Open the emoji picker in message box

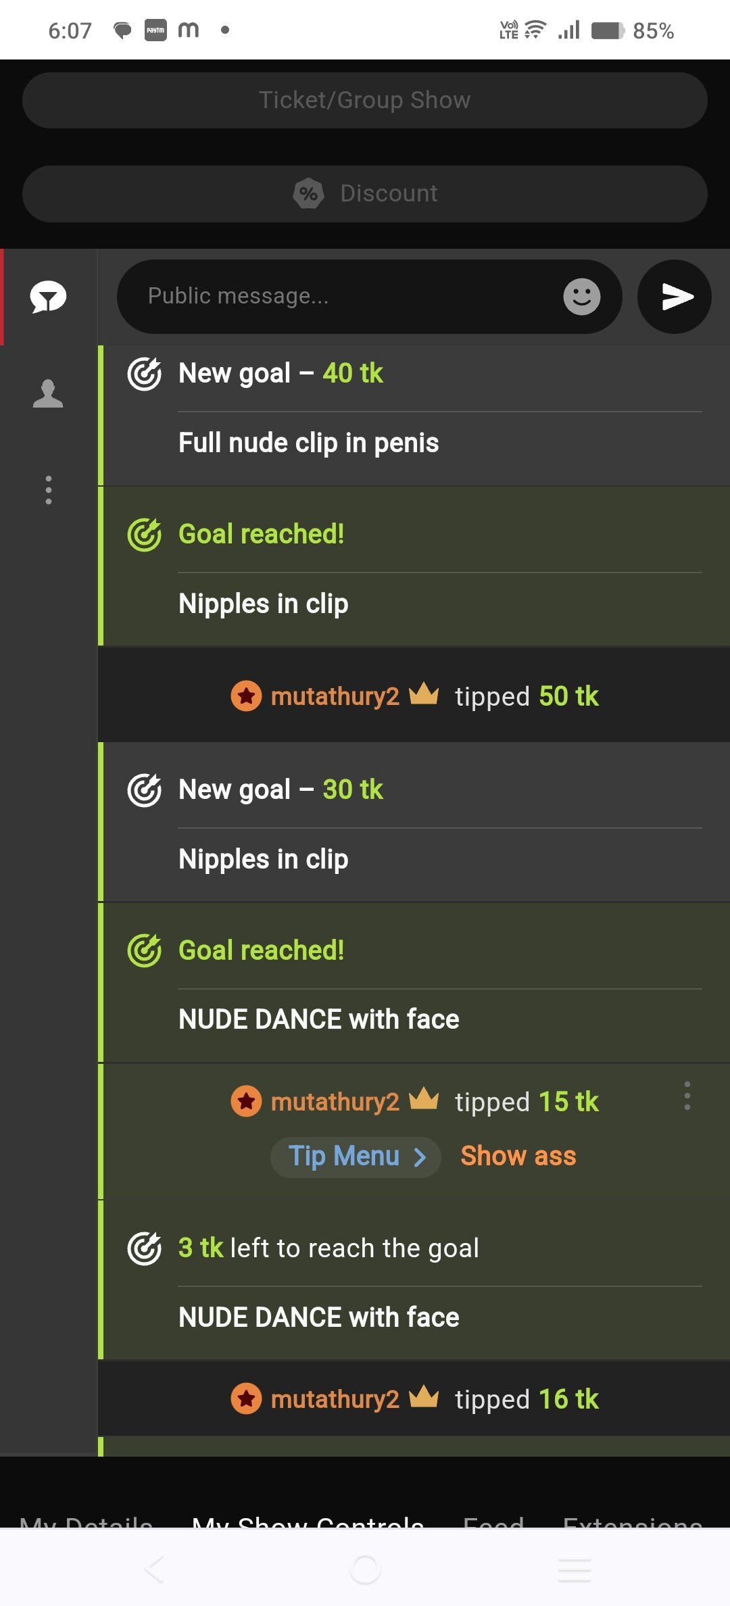(x=581, y=297)
